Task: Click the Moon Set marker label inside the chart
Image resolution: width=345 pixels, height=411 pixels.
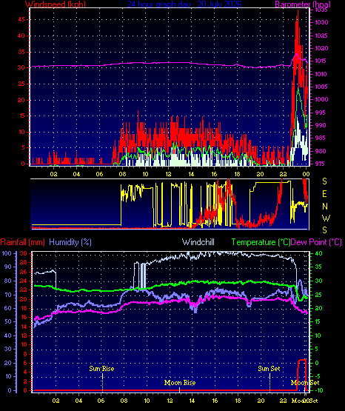Action: 305,383
